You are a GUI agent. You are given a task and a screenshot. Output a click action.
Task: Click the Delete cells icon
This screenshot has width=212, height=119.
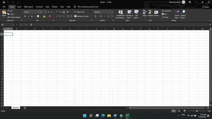[x=150, y=12]
